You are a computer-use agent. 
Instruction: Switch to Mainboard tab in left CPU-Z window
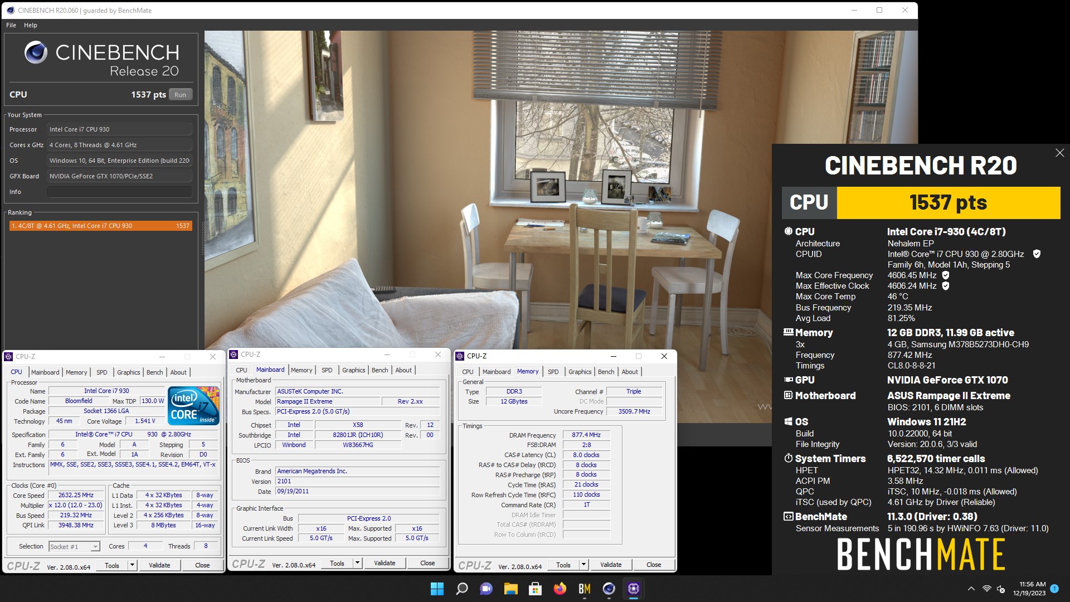45,372
